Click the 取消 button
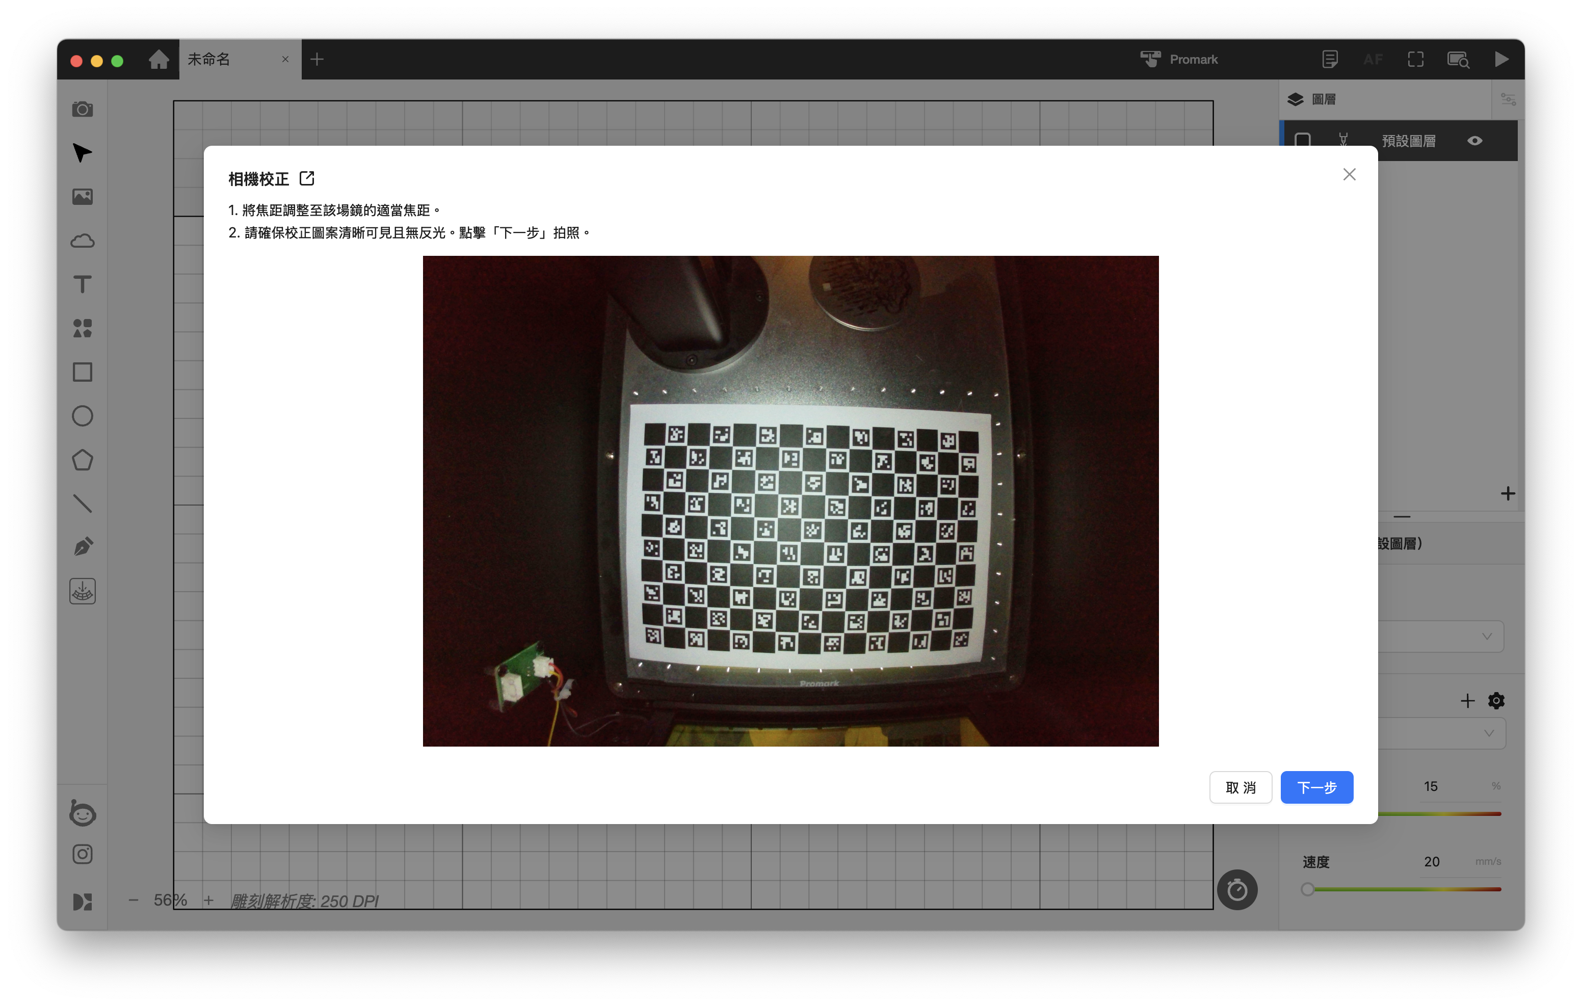This screenshot has width=1582, height=1006. [x=1241, y=787]
